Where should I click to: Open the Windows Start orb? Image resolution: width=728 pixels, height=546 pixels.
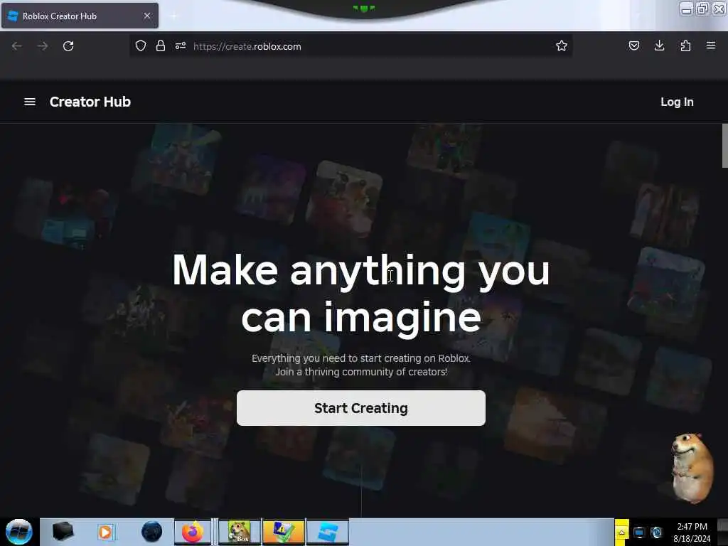point(19,532)
